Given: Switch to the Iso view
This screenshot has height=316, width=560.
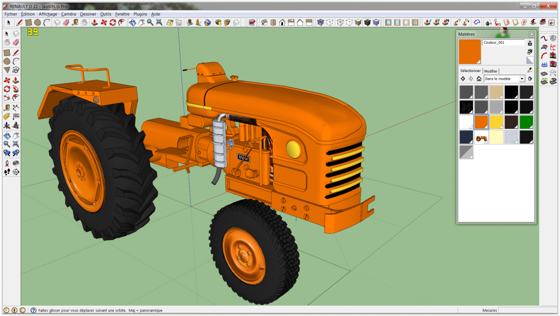Looking at the screenshot, I should (264, 22).
